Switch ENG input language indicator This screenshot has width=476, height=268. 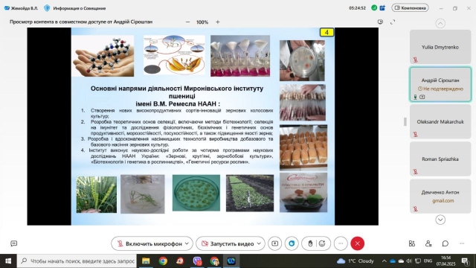tap(428, 261)
